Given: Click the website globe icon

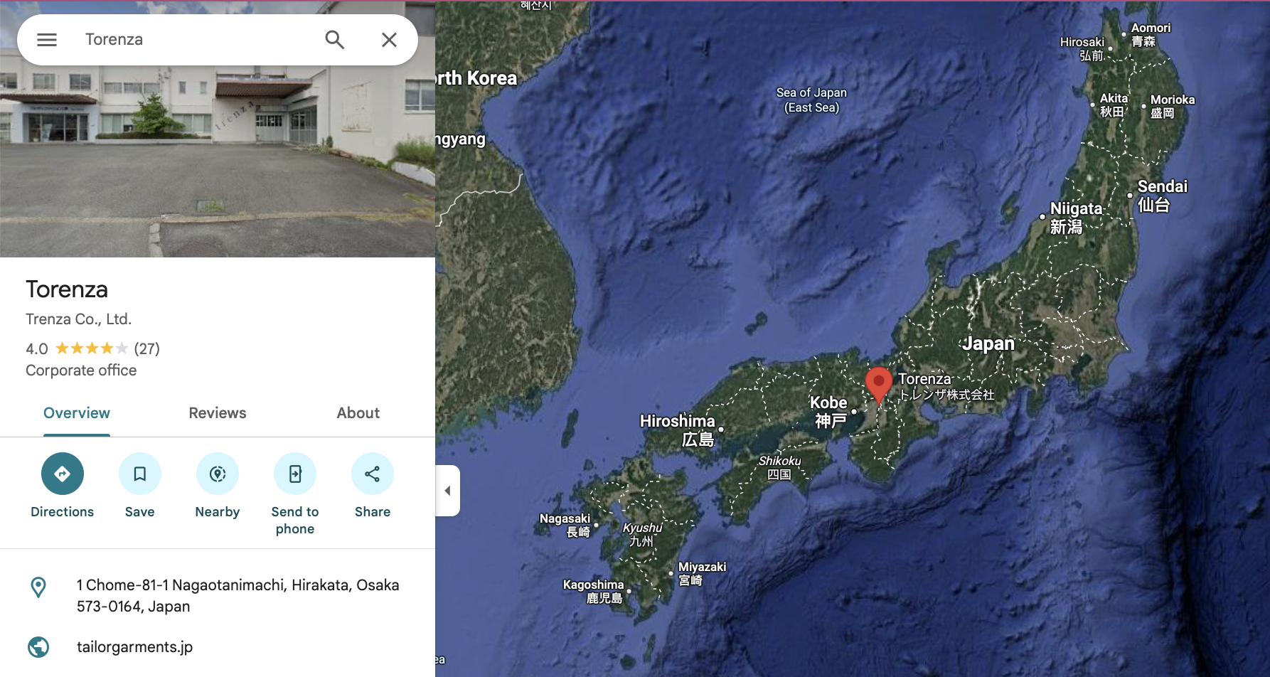Looking at the screenshot, I should point(38,647).
